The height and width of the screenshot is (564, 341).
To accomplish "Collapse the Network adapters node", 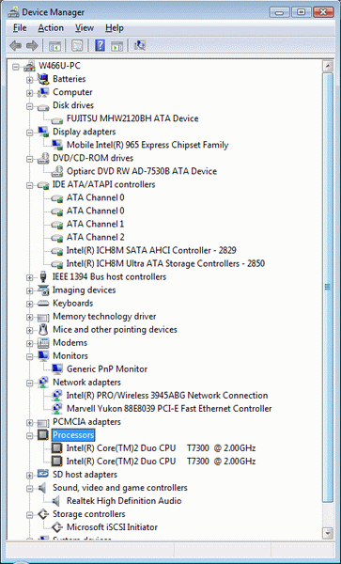I will [x=29, y=384].
